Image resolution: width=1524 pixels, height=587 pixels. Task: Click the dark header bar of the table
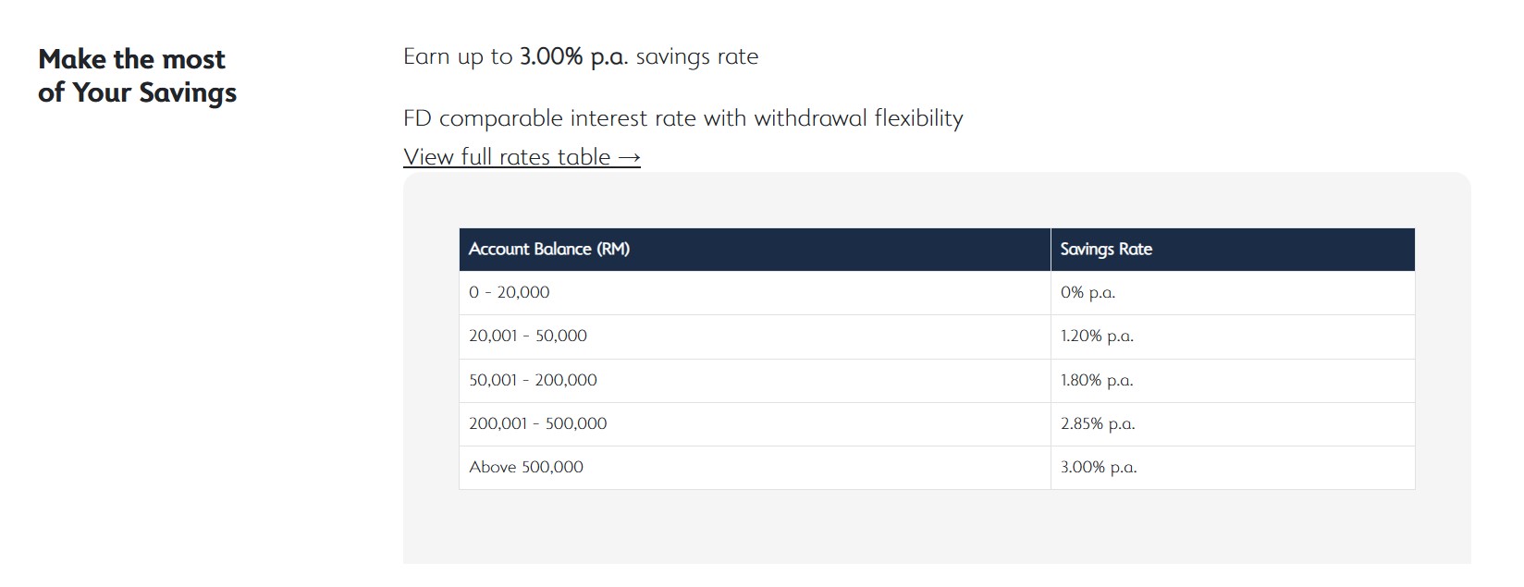pyautogui.click(x=936, y=249)
